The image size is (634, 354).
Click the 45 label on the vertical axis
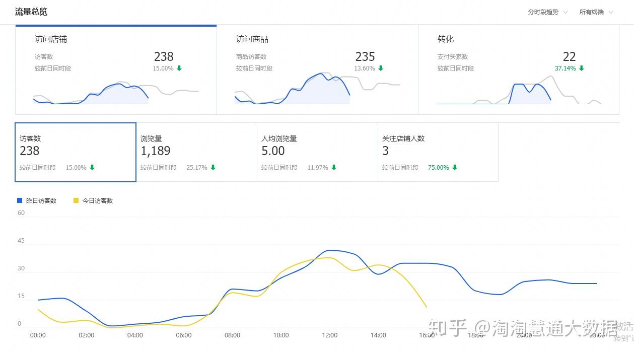click(21, 241)
